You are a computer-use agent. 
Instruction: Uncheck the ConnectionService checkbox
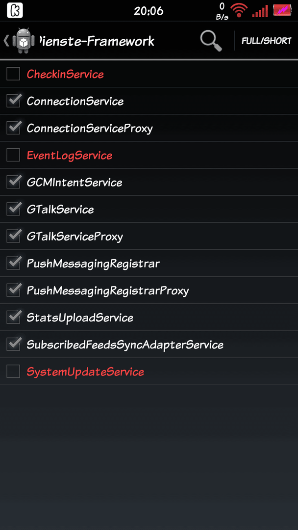(x=14, y=101)
